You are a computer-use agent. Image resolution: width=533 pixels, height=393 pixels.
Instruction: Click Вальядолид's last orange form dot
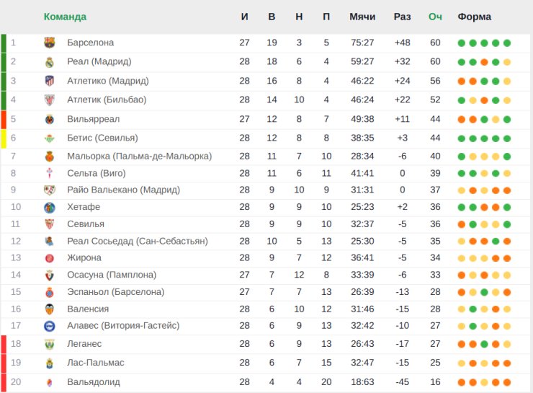pos(507,382)
